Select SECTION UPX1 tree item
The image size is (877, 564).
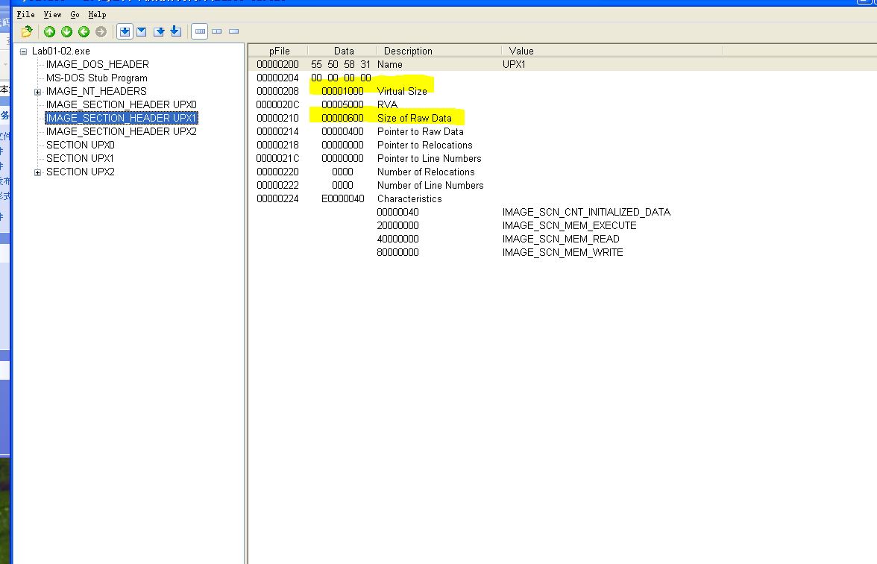pos(80,158)
